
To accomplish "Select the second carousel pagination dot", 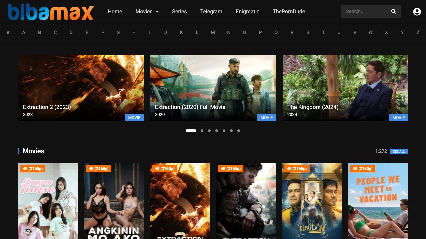I will tap(202, 131).
